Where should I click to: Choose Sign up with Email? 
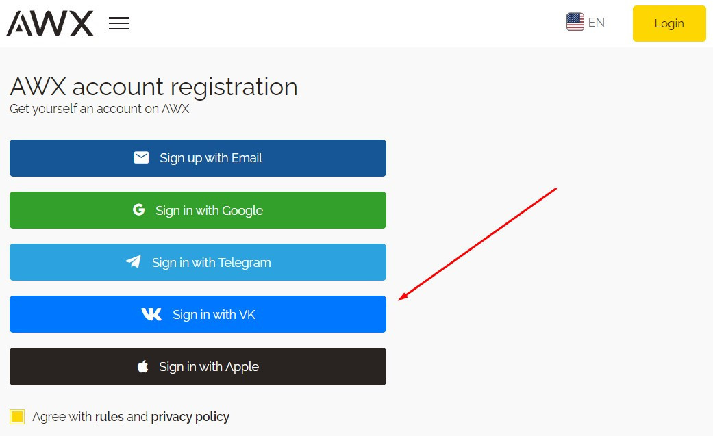[x=211, y=158]
